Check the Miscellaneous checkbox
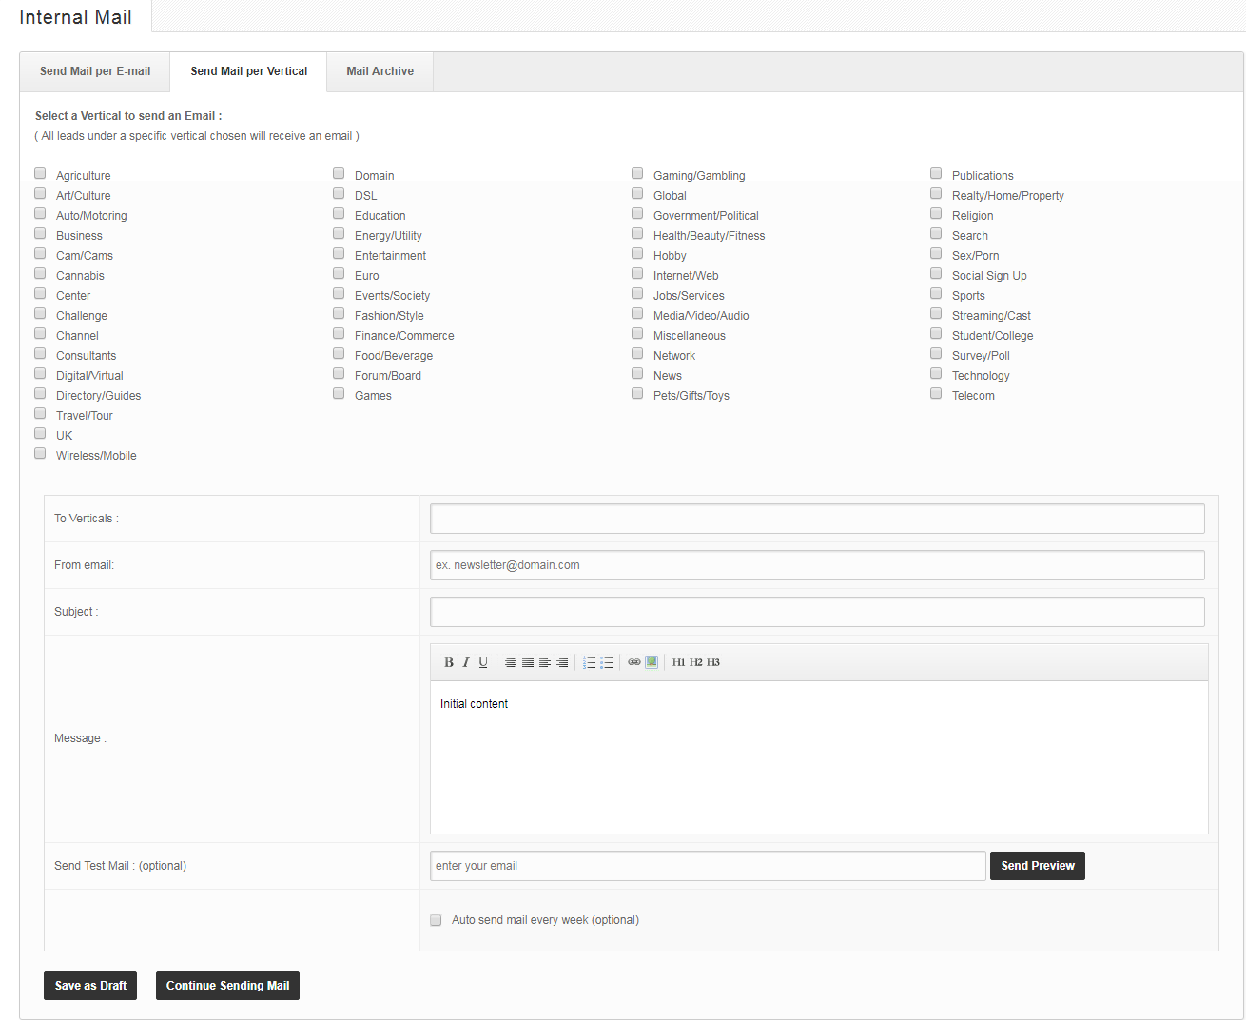 point(637,333)
